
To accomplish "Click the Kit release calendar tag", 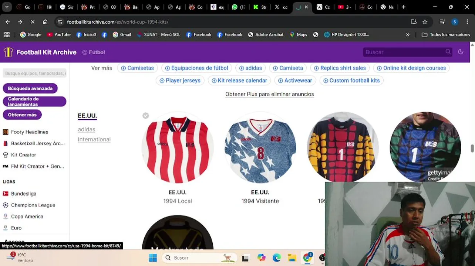I will pyautogui.click(x=239, y=81).
